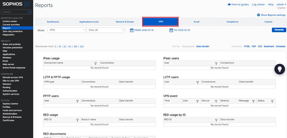Click the Show Reports settings gear icon

[258, 15]
